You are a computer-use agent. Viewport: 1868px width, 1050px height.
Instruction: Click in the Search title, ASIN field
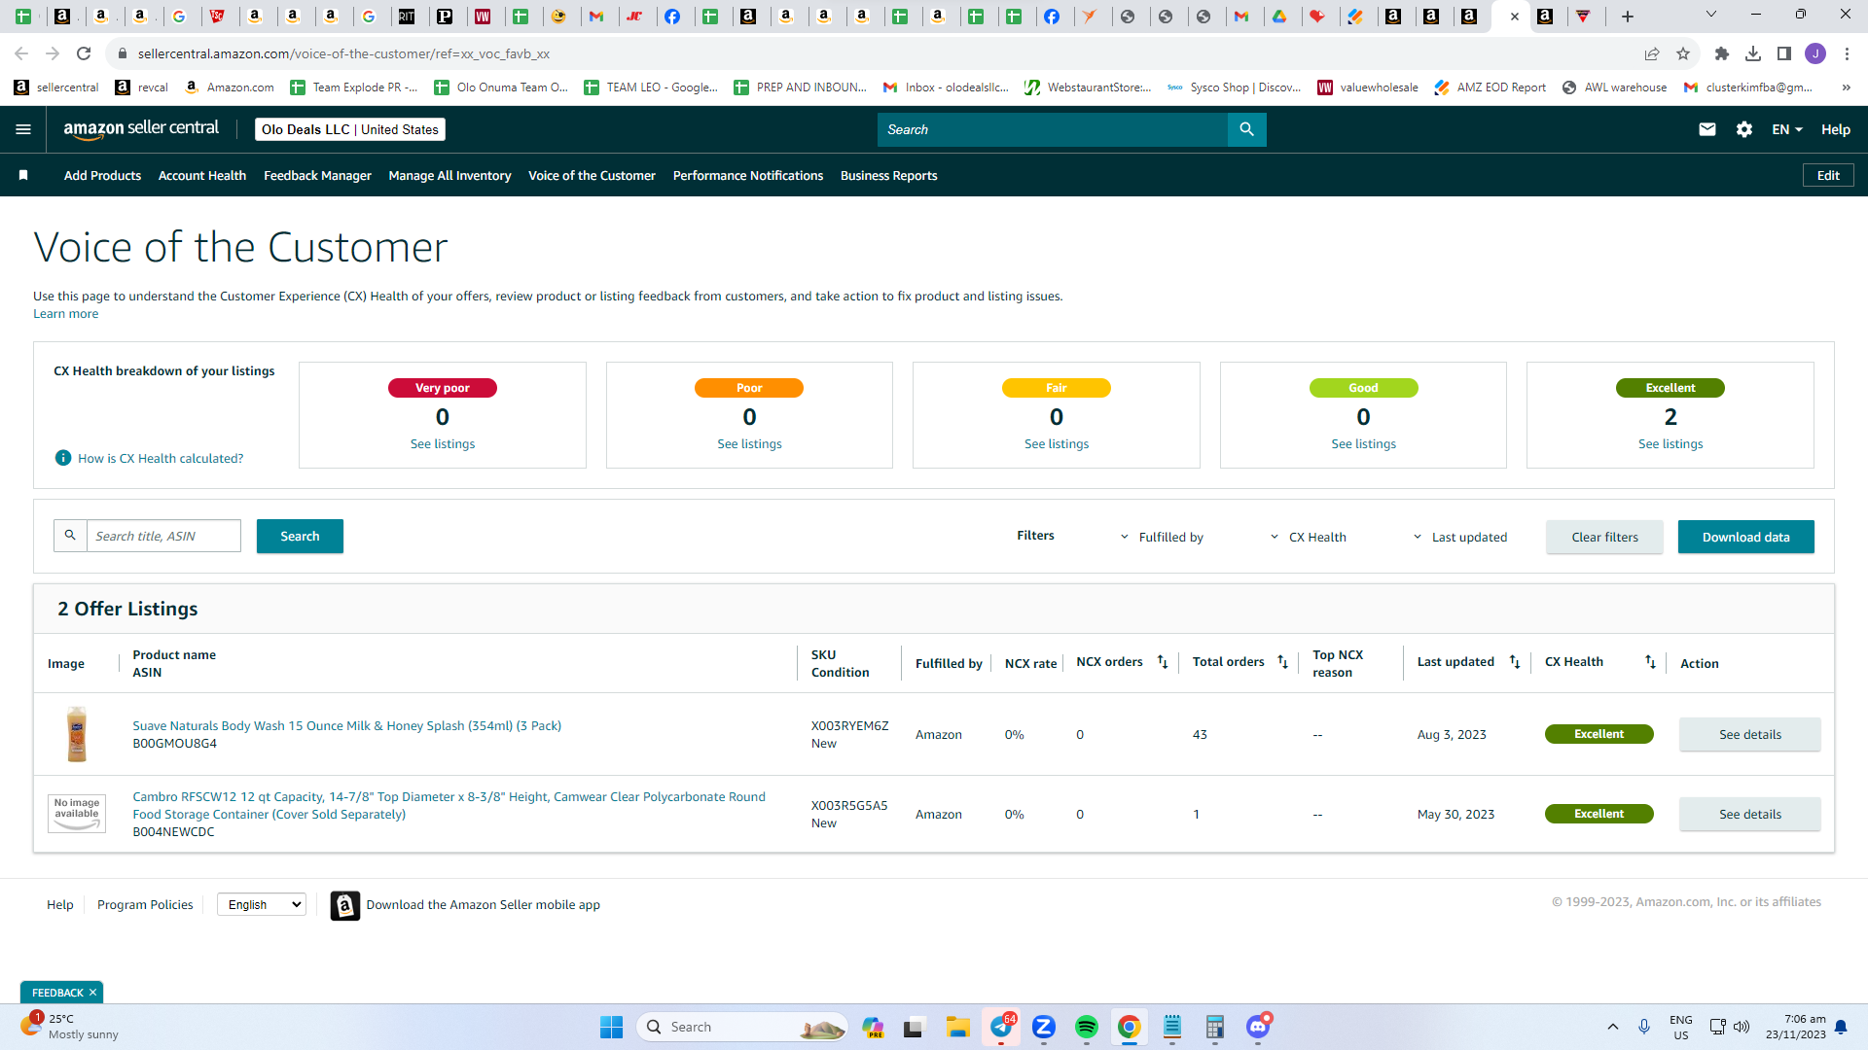coord(163,536)
